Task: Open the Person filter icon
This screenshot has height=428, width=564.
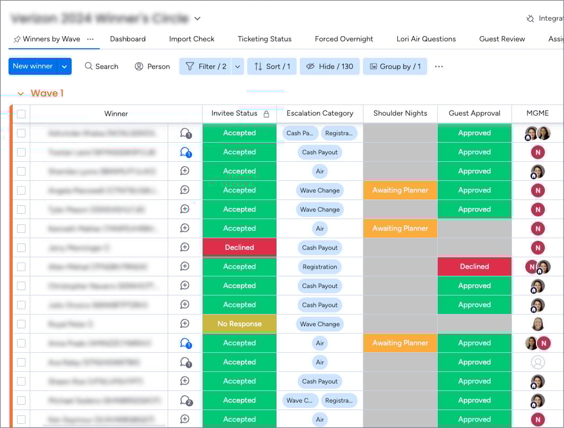Action: point(139,66)
